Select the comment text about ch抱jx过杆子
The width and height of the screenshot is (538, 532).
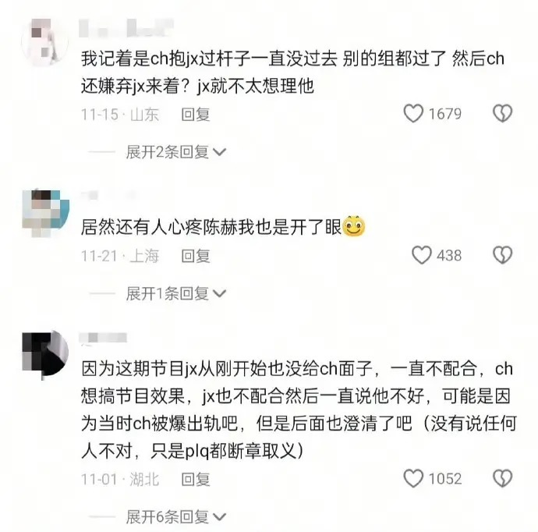[x=292, y=72]
